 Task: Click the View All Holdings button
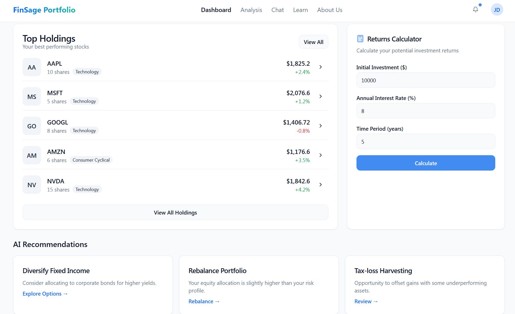click(x=175, y=212)
